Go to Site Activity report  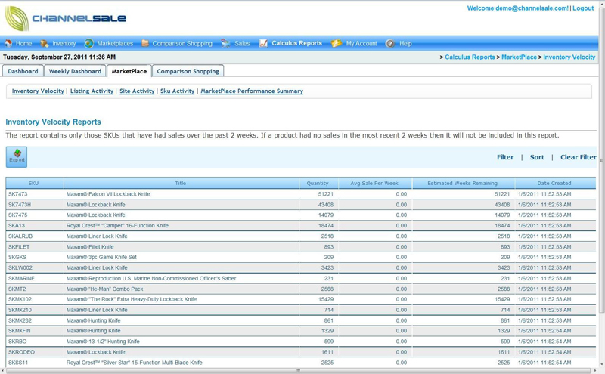point(137,91)
